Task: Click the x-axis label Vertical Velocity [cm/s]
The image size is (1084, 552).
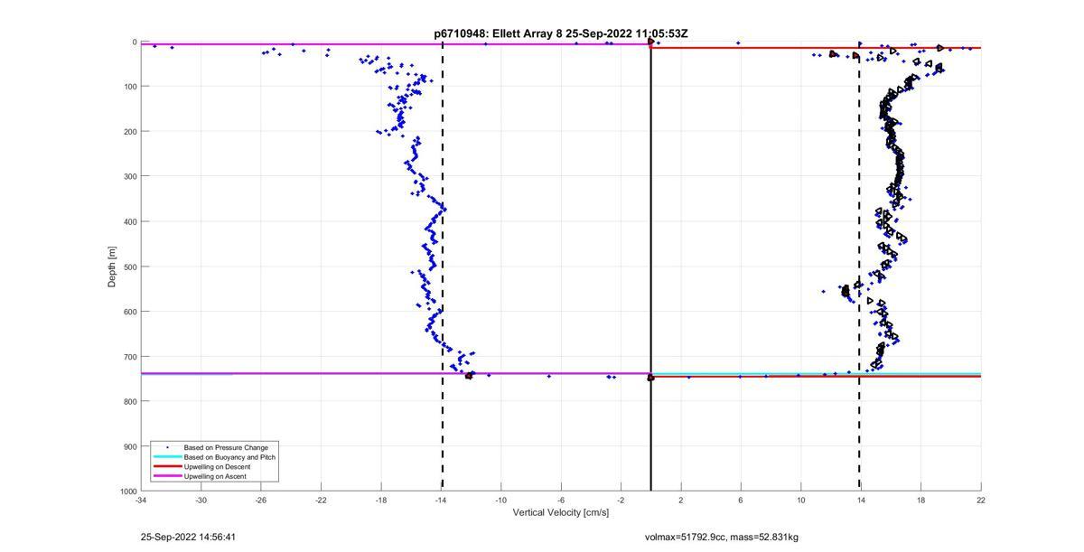Action: point(561,512)
